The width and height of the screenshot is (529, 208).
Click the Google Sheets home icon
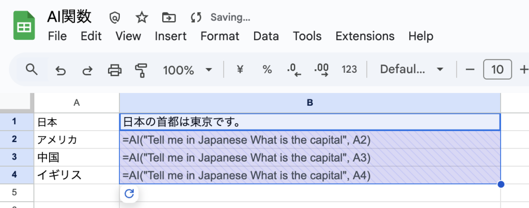24,25
